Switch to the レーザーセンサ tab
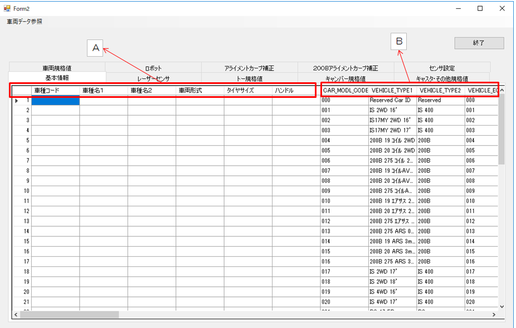Image resolution: width=516 pixels, height=328 pixels. click(153, 79)
